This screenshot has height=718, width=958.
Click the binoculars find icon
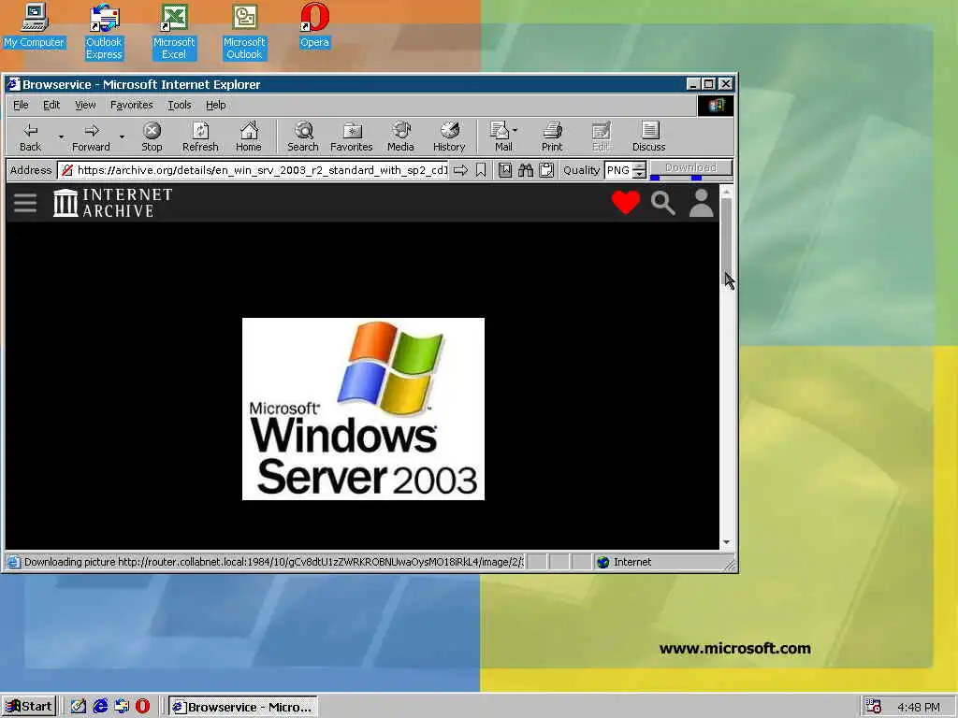pyautogui.click(x=526, y=170)
